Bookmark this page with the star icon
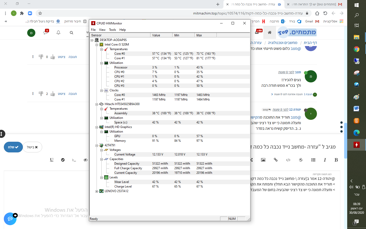The image size is (366, 229). (x=40, y=13)
